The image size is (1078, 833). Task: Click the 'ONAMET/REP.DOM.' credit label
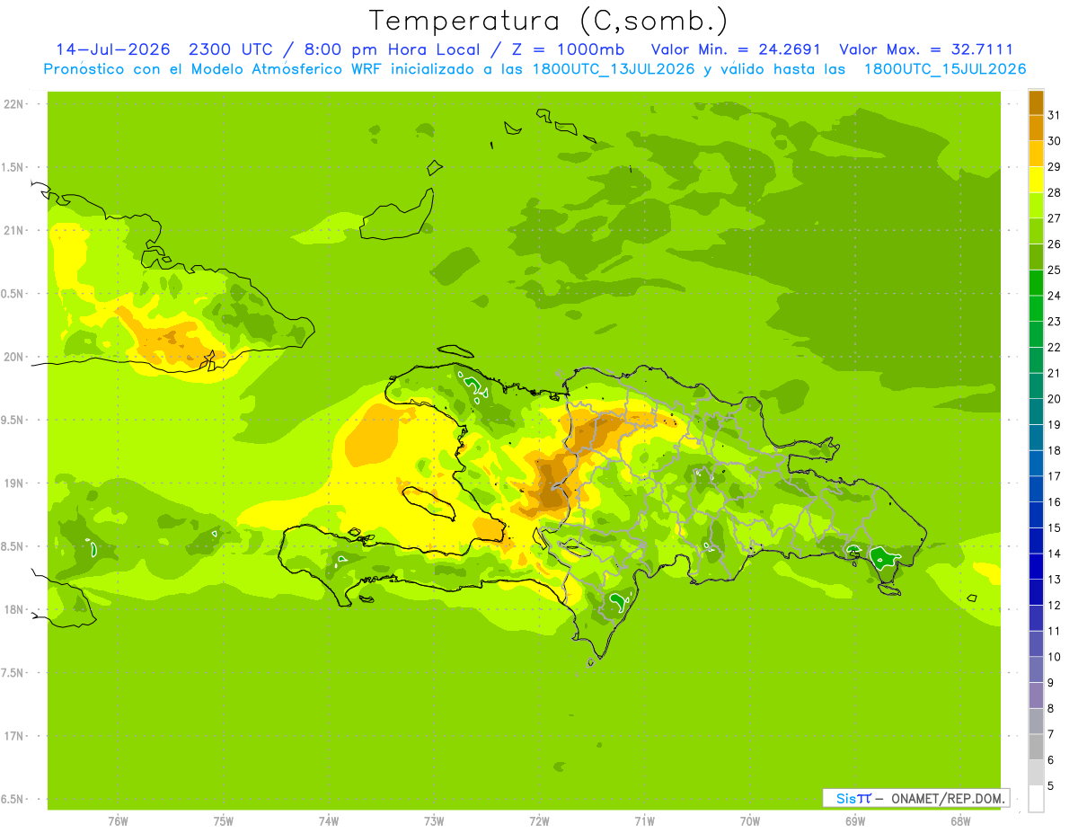tap(948, 798)
